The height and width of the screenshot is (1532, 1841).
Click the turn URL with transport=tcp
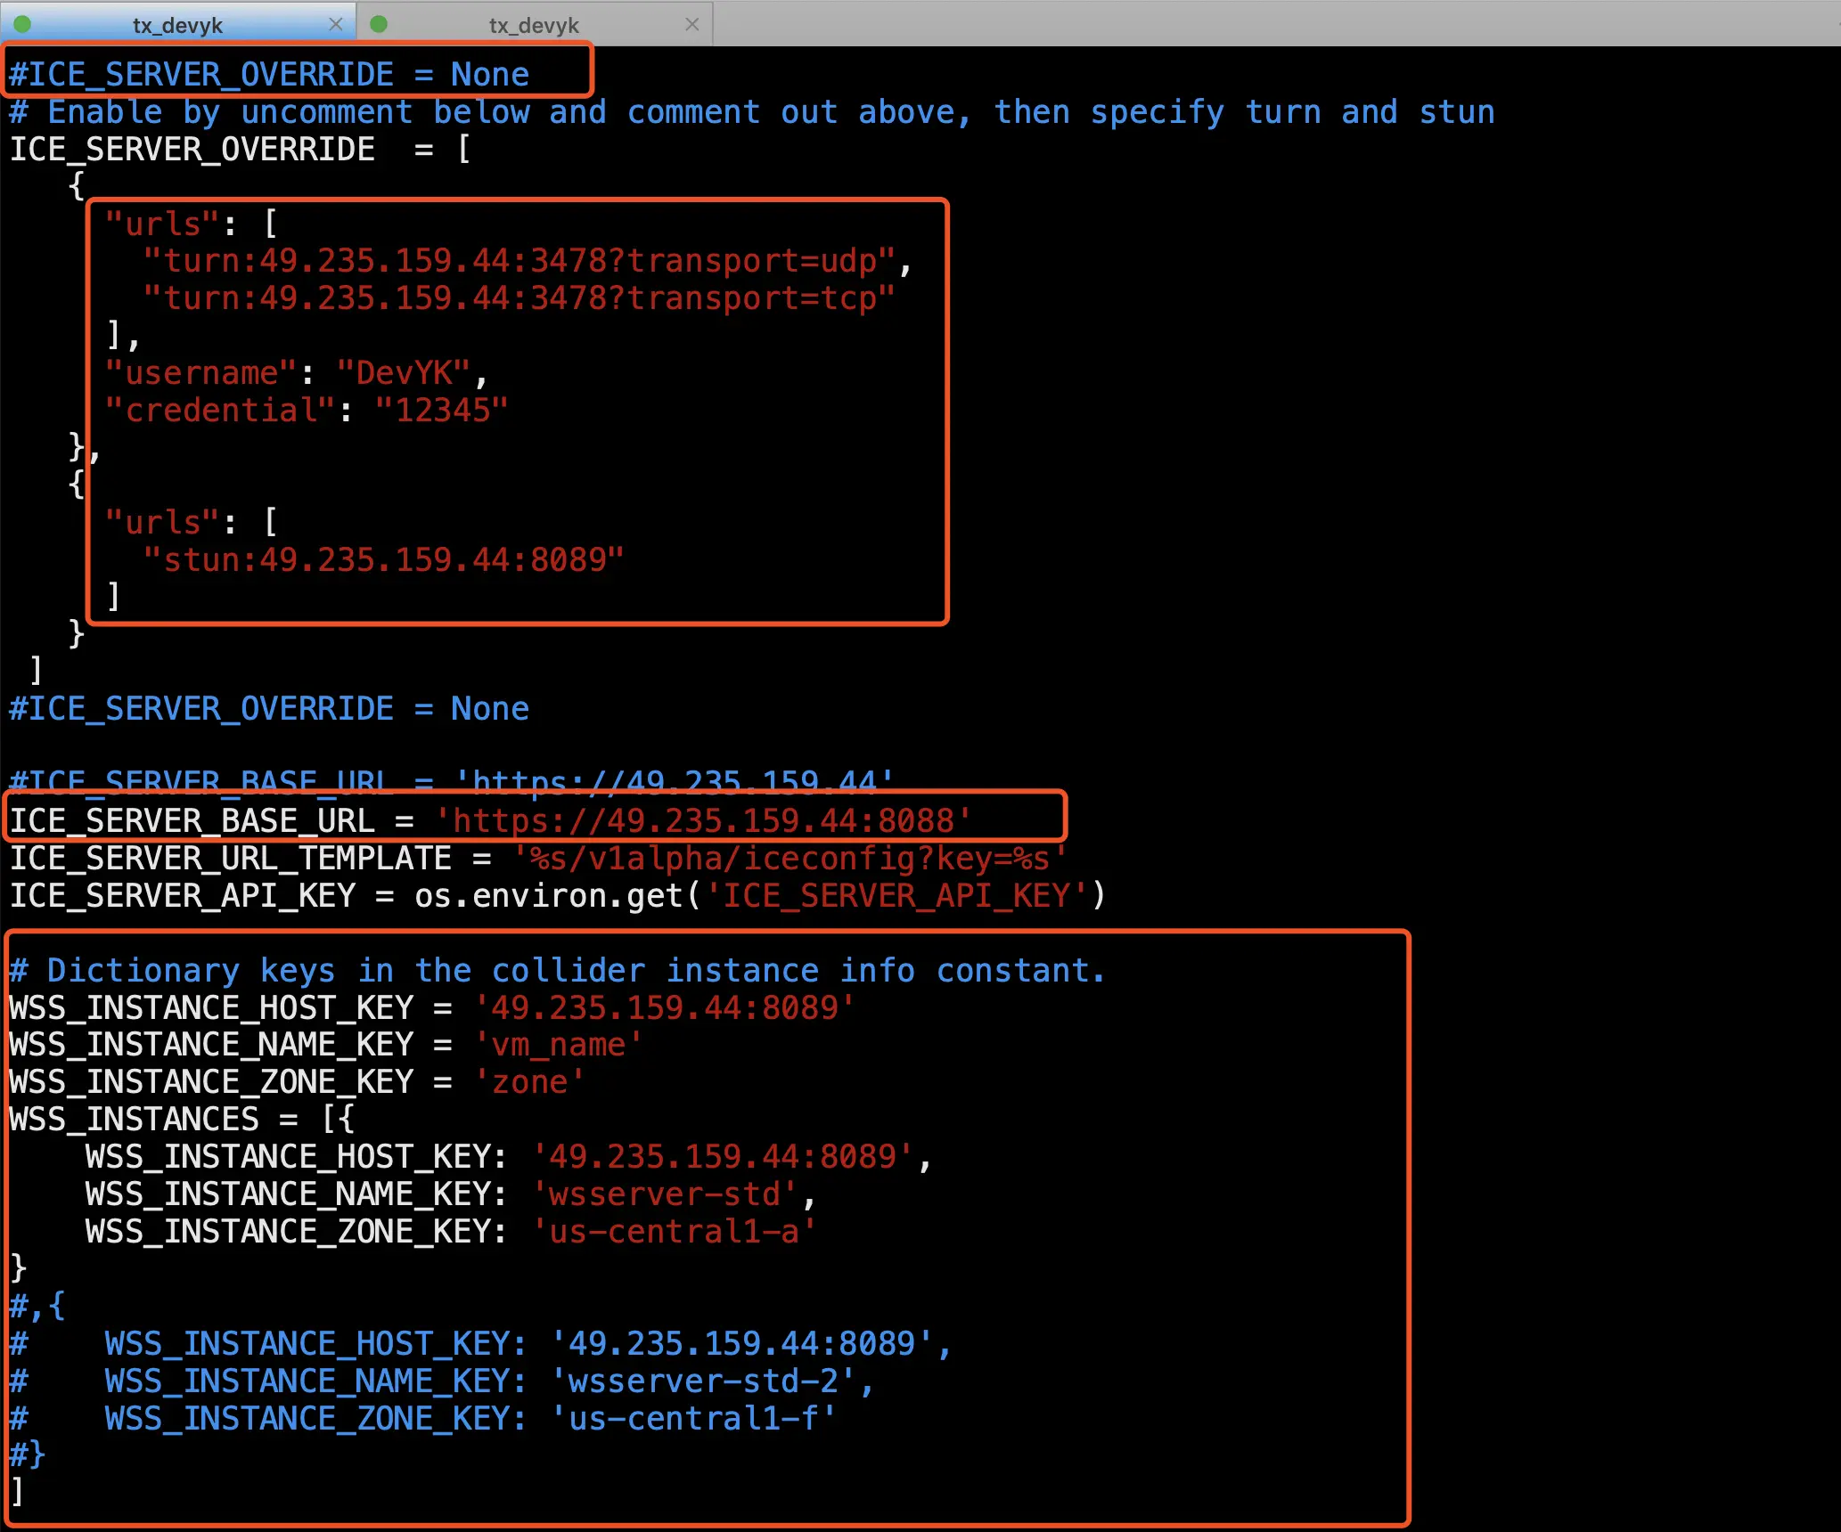point(520,298)
